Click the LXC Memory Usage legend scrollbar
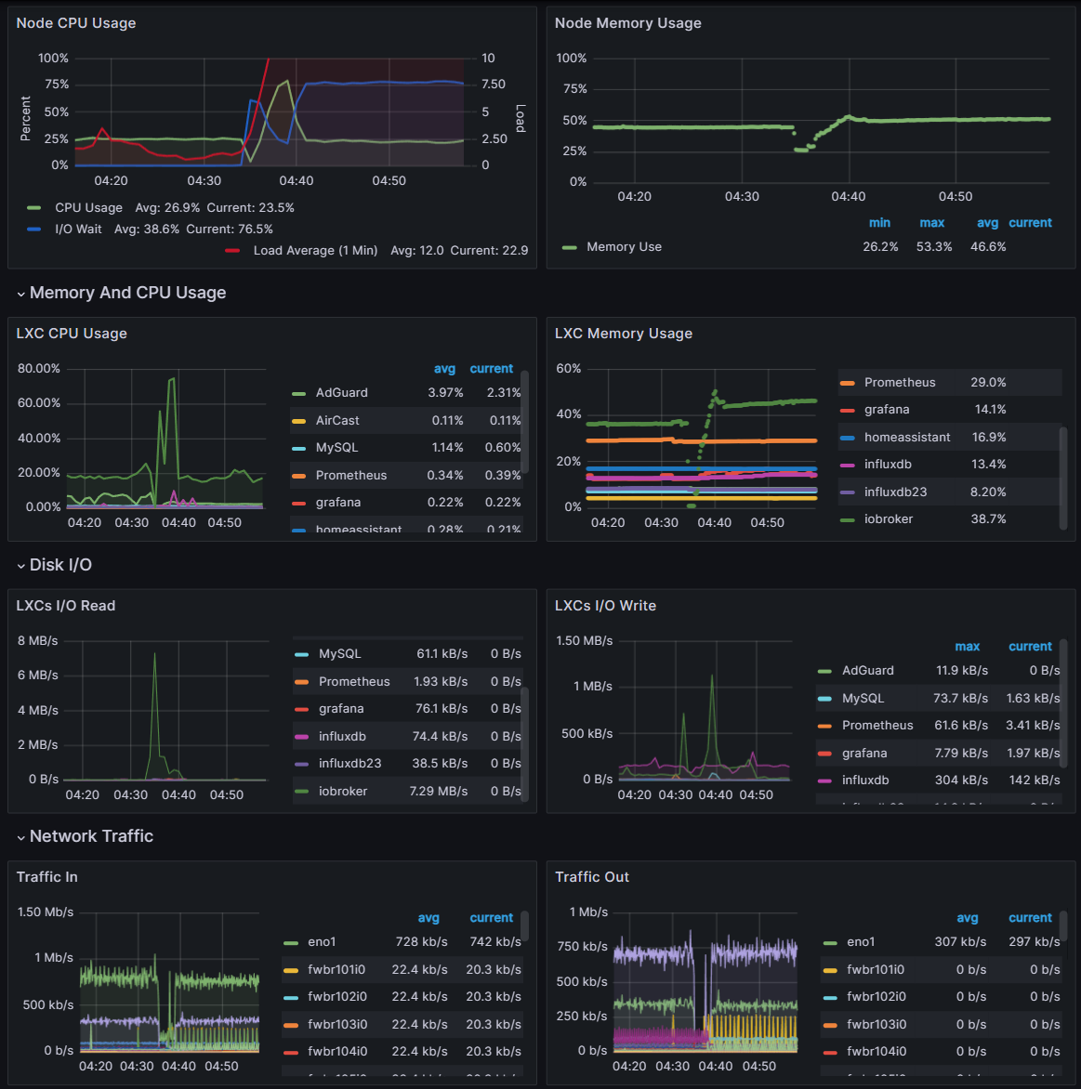This screenshot has width=1081, height=1089. click(x=1063, y=479)
